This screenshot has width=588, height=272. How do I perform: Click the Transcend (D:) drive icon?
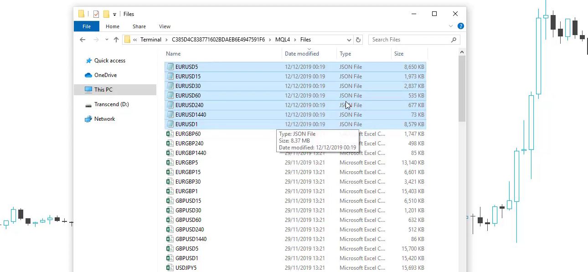tap(89, 104)
